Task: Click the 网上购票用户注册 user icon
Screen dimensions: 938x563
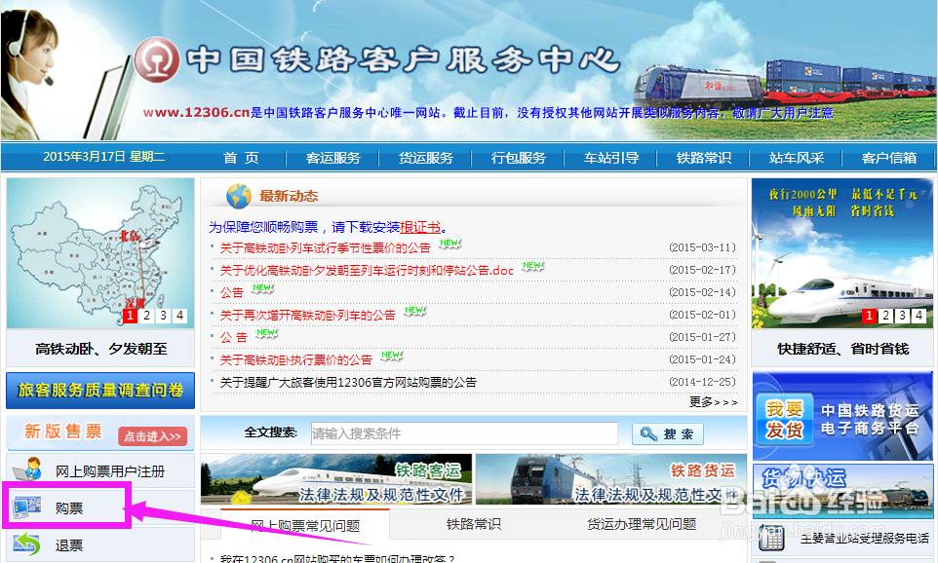Action: click(x=27, y=469)
